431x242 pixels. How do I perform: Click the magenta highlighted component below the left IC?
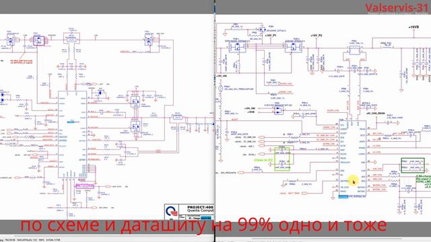pyautogui.click(x=85, y=186)
